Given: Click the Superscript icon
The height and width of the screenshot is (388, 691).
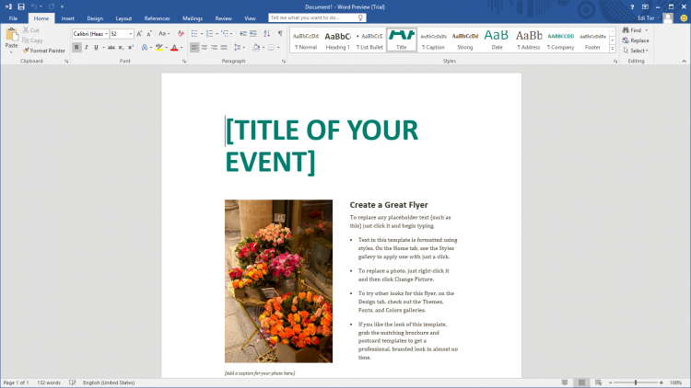Looking at the screenshot, I should pyautogui.click(x=131, y=48).
